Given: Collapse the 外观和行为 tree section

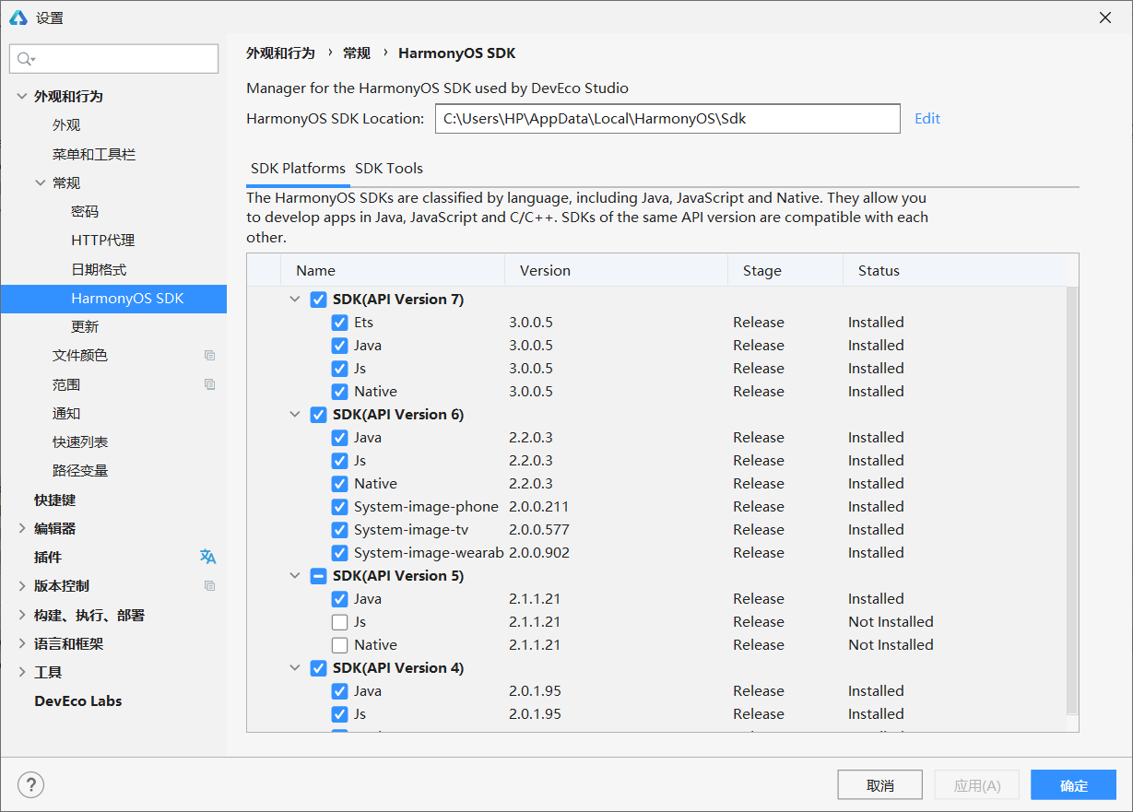Looking at the screenshot, I should (22, 96).
